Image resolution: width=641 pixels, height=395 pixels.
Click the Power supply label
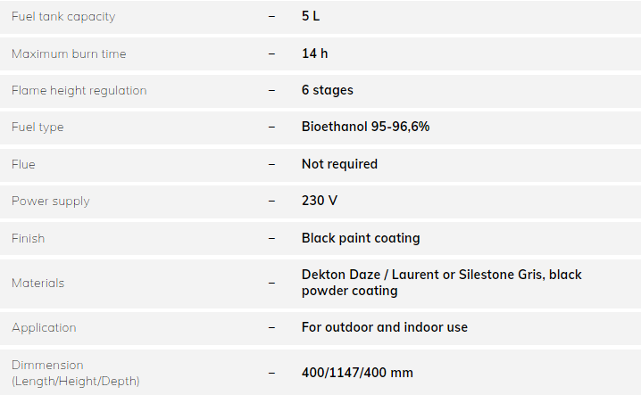click(x=51, y=201)
